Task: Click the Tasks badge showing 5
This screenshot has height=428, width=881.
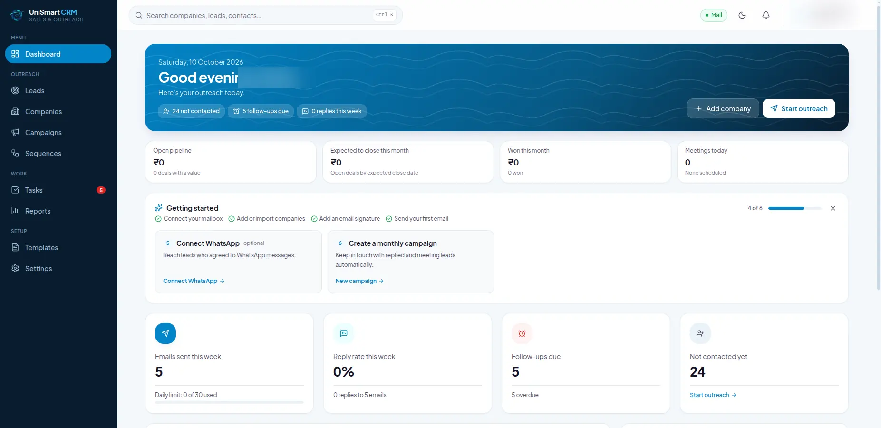Action: point(101,190)
